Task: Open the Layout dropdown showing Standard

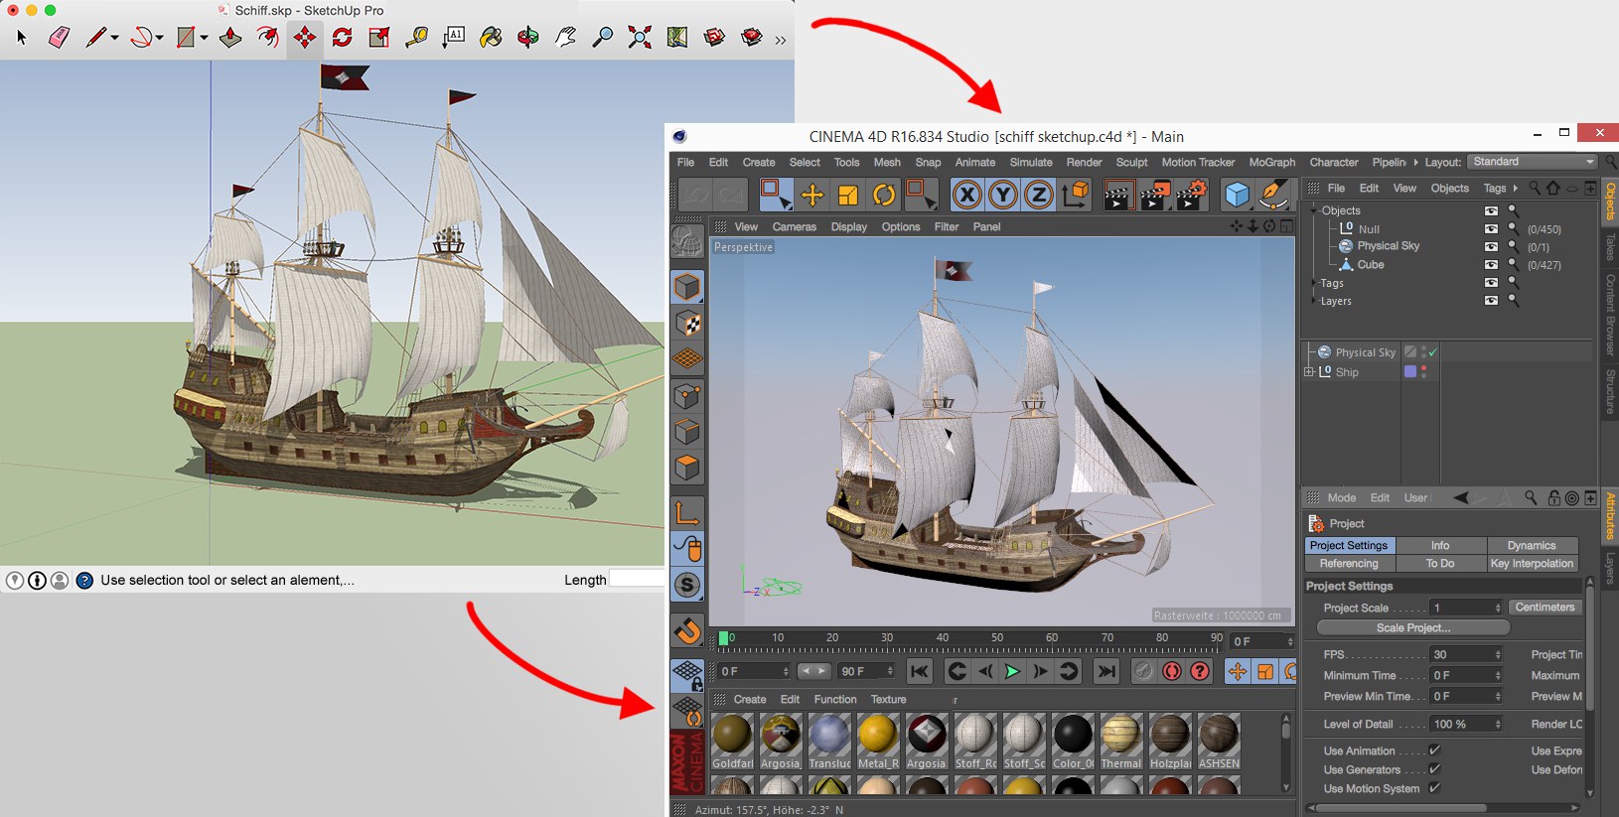Action: click(x=1534, y=162)
